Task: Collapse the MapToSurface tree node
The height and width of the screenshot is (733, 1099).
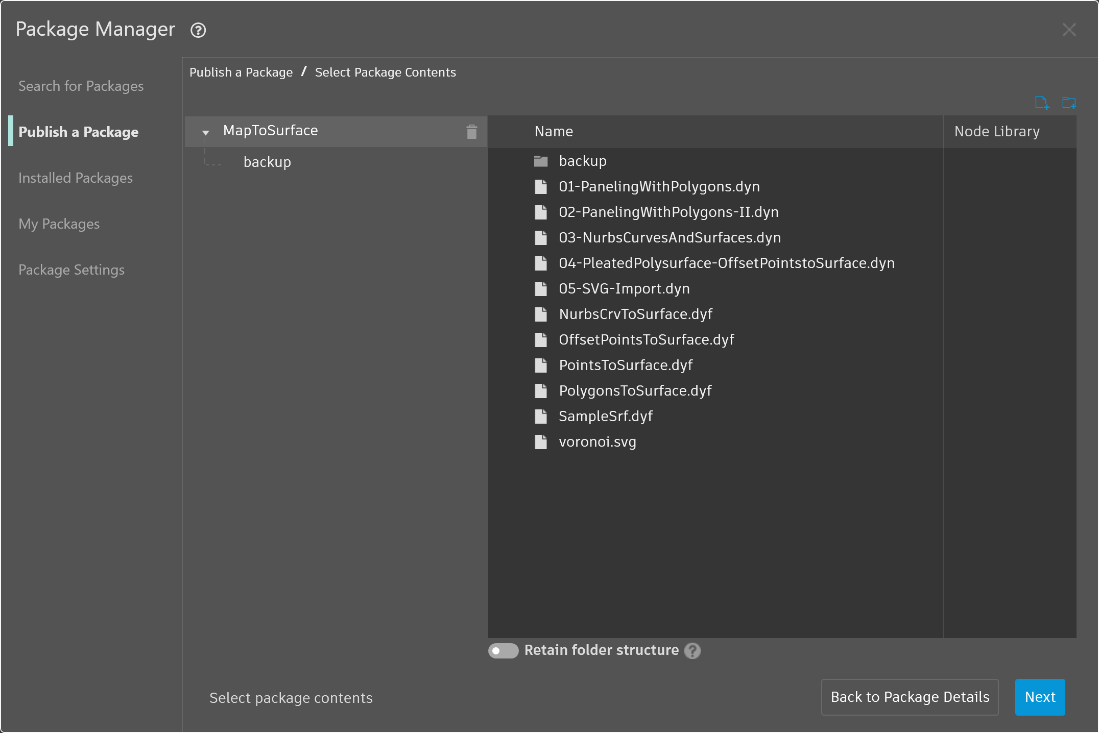Action: pyautogui.click(x=205, y=132)
